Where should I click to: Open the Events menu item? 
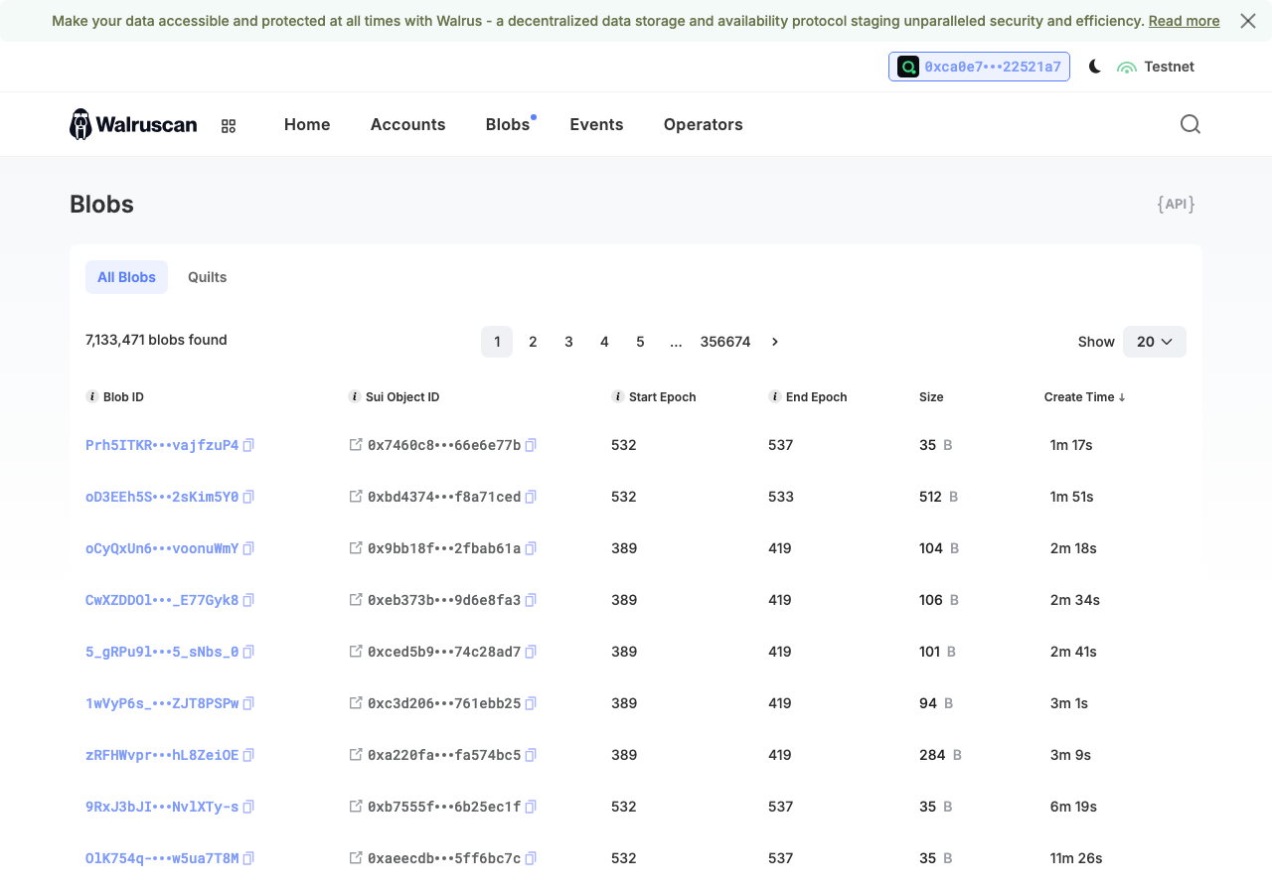(x=596, y=124)
